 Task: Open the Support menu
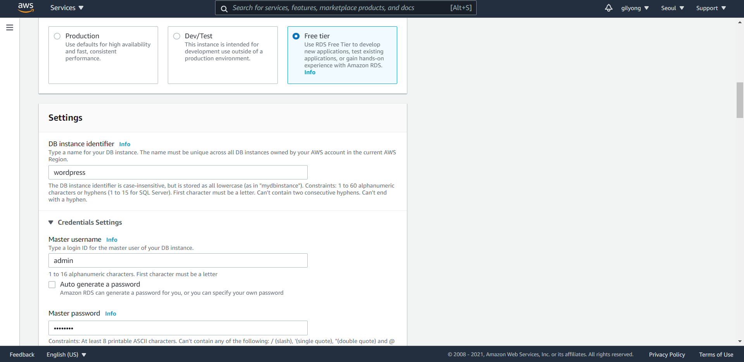[711, 8]
